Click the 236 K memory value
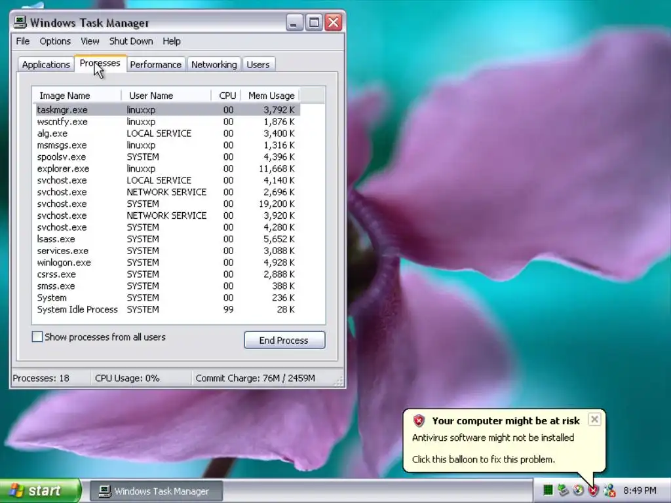Image resolution: width=671 pixels, height=503 pixels. coord(283,298)
